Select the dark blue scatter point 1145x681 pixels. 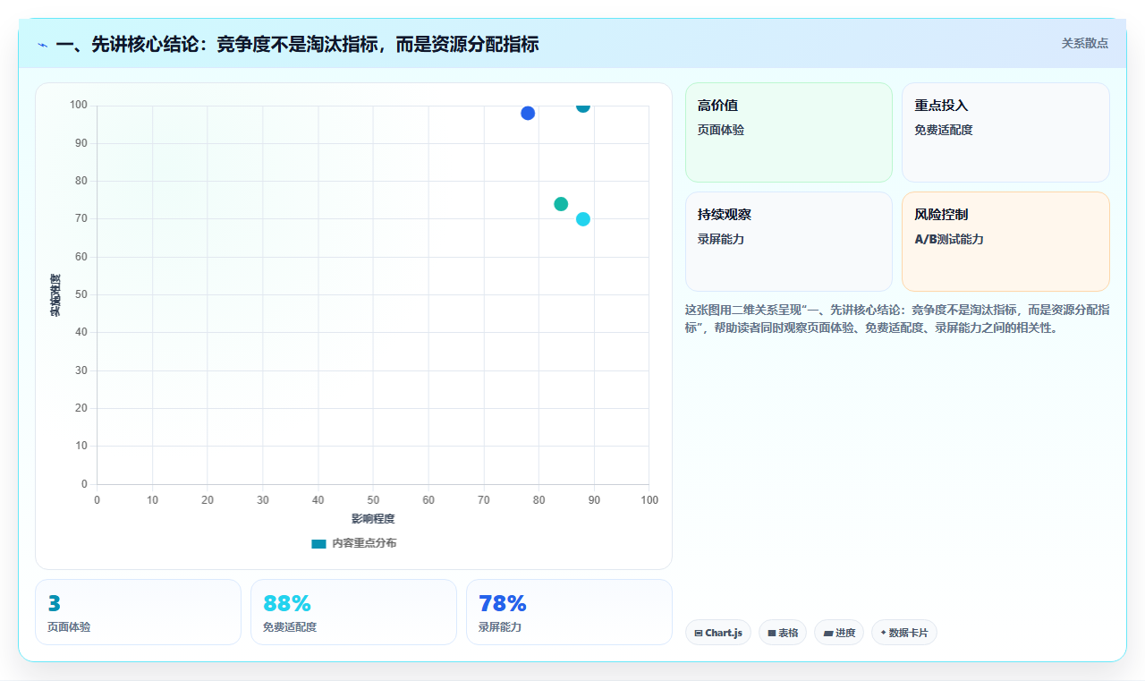528,113
